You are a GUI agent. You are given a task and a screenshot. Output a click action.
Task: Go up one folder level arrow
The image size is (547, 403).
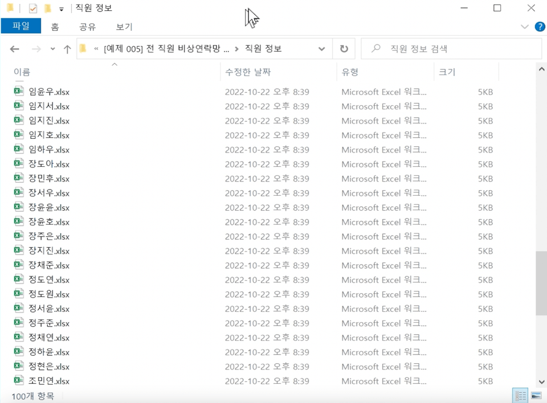[67, 49]
